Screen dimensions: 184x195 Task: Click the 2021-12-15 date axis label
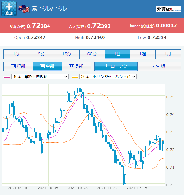137,188
